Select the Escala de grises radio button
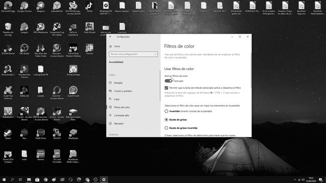This screenshot has width=326, height=183. tap(167, 120)
